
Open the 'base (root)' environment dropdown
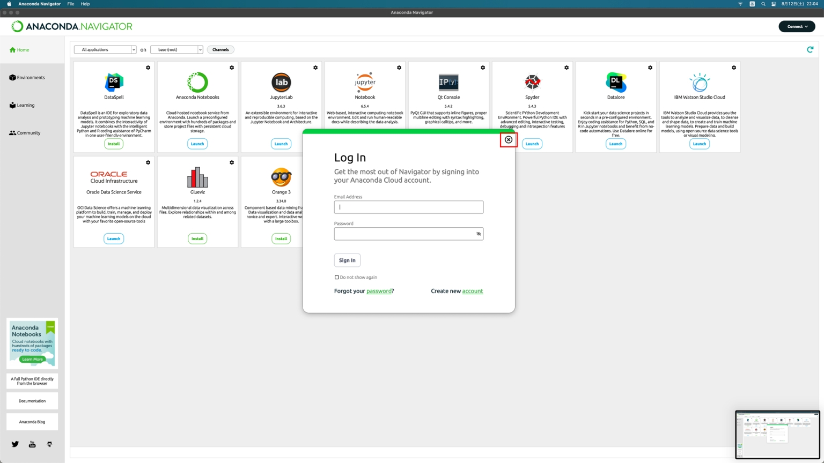pos(176,50)
